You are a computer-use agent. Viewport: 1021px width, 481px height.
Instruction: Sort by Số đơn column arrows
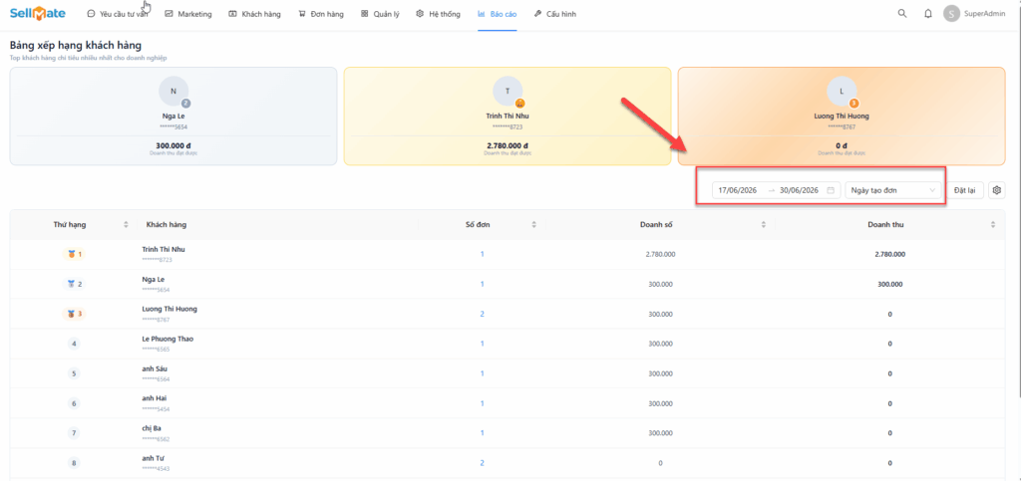pos(534,224)
